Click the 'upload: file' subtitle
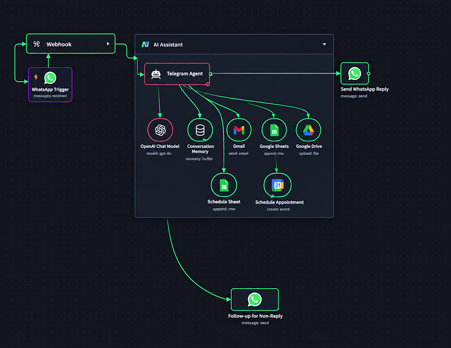451x348 pixels. click(309, 153)
